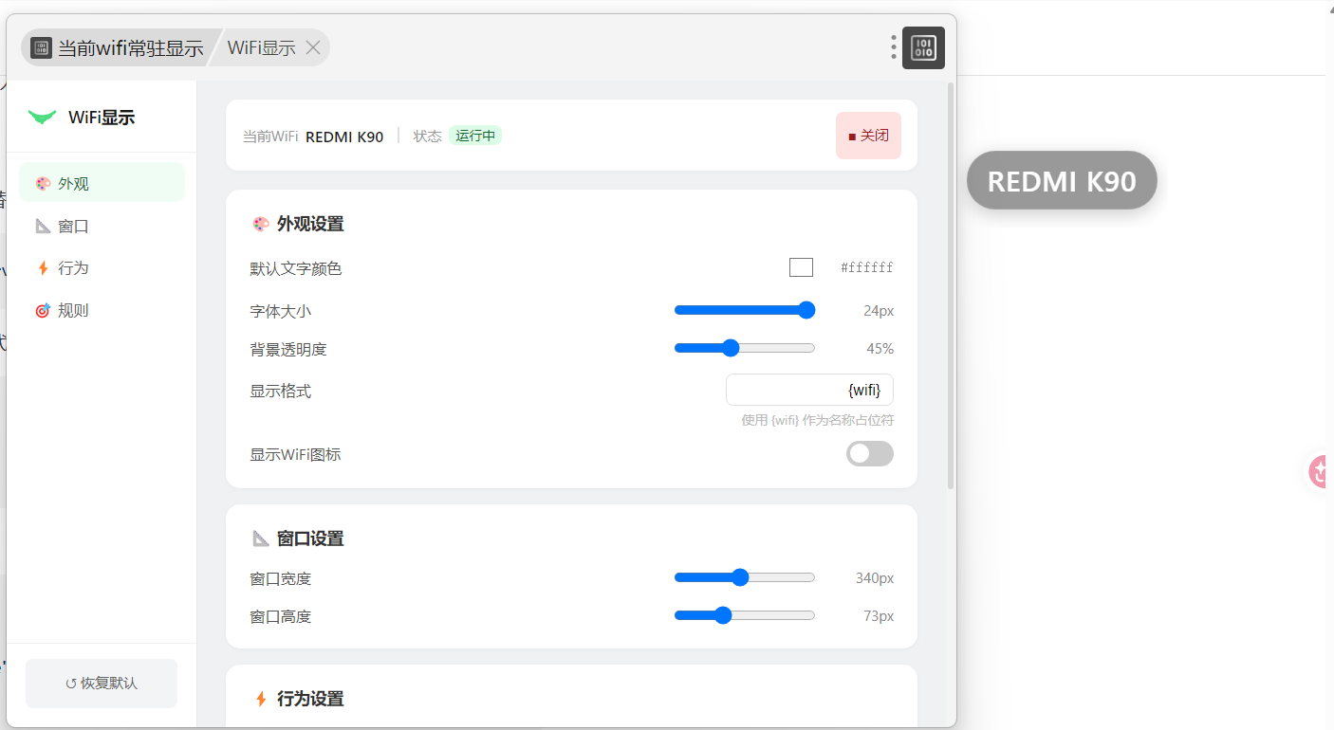Click the red 关闭 button
1334x730 pixels.
(868, 136)
